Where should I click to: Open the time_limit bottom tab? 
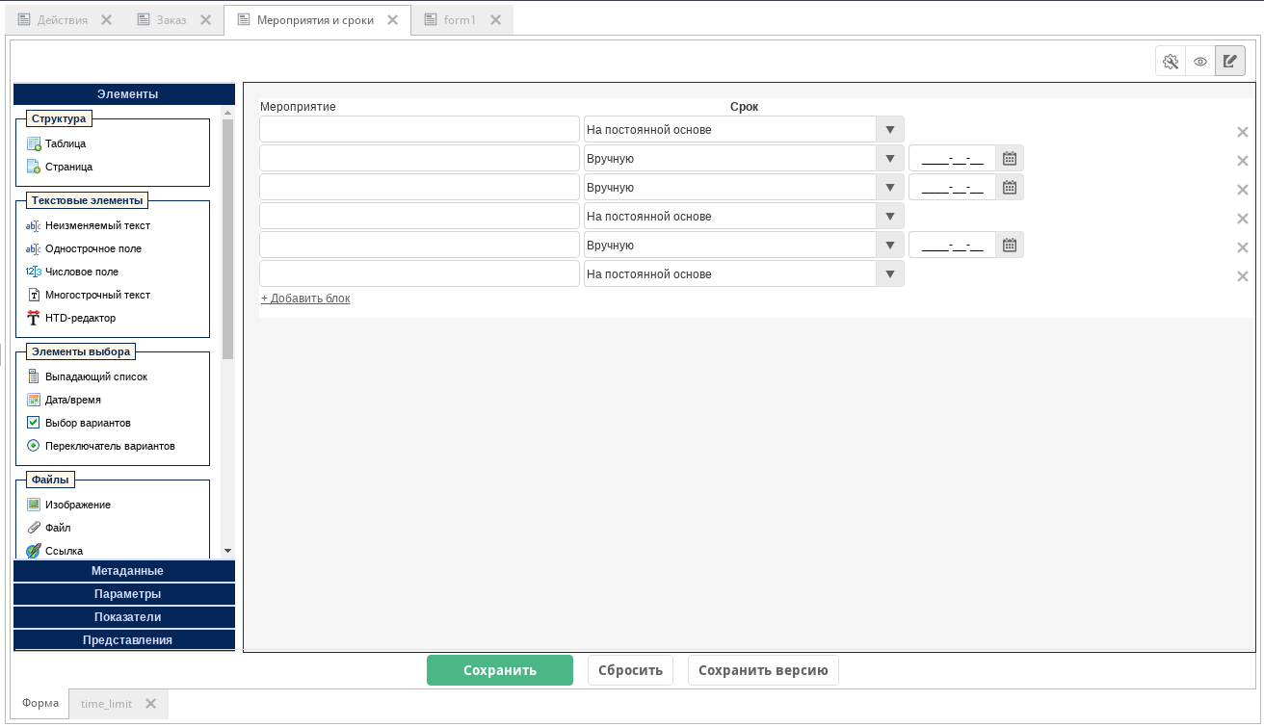click(106, 704)
